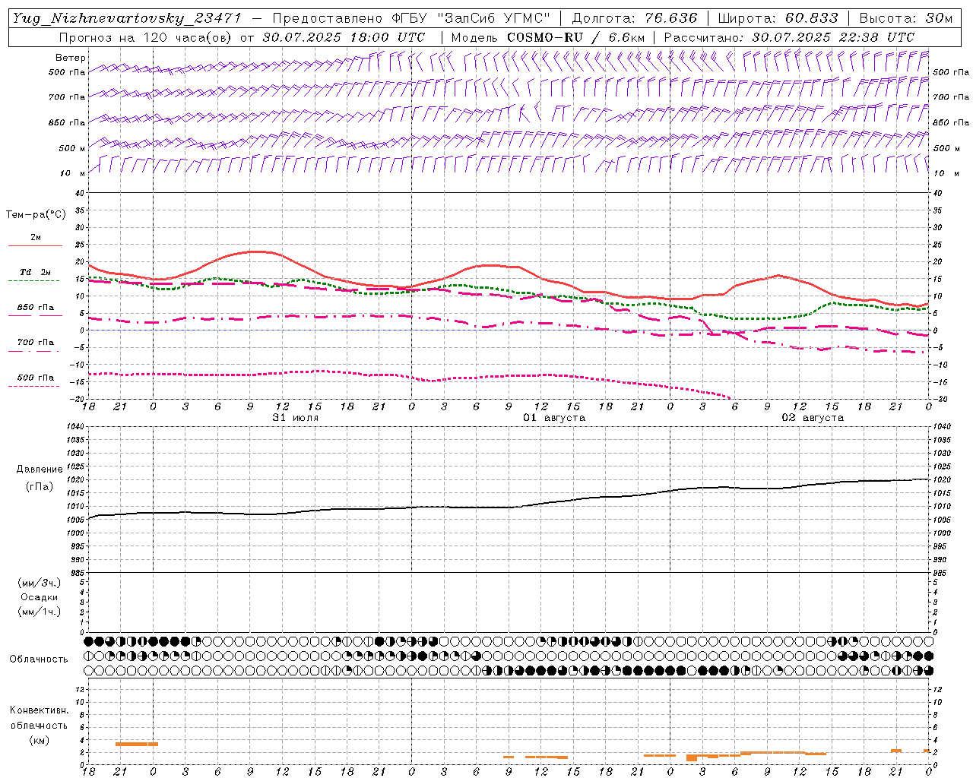
Task: Click the (км) unit label under convective cloudiness
Action: (x=40, y=740)
